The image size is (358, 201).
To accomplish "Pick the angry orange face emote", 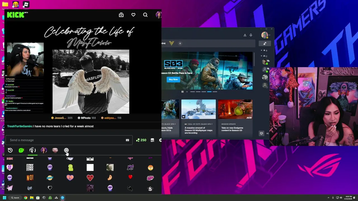I will click(150, 167).
